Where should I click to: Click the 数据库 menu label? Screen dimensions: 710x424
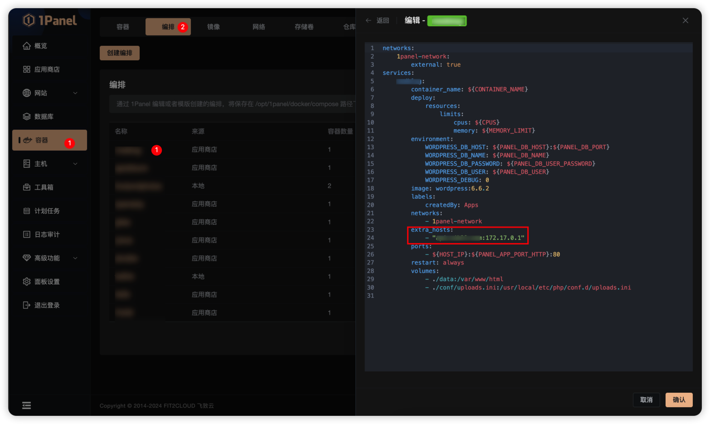(x=44, y=117)
